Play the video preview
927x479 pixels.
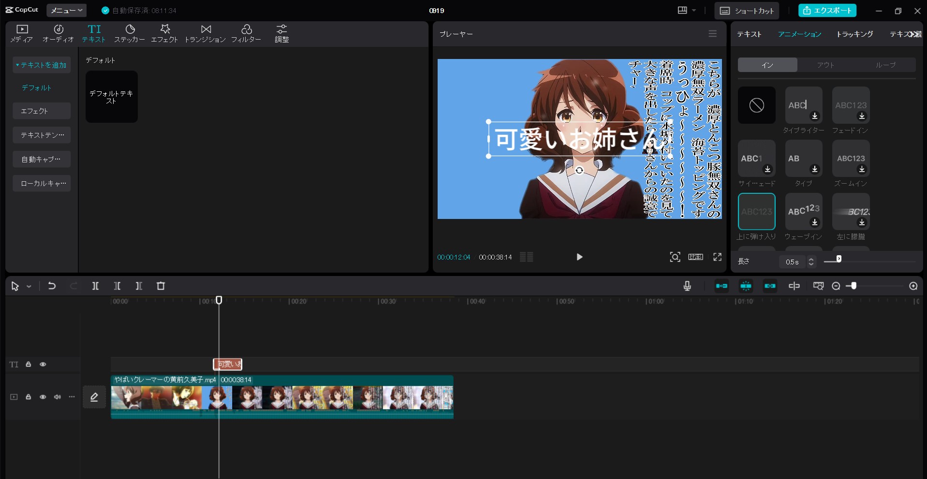point(579,257)
